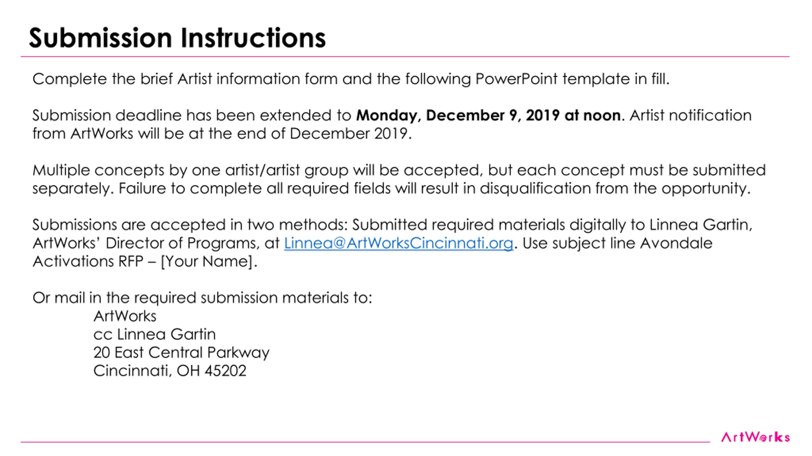Click the words PowerPoint template in fill
Viewport: 812px width, 456px height.
tap(573, 79)
